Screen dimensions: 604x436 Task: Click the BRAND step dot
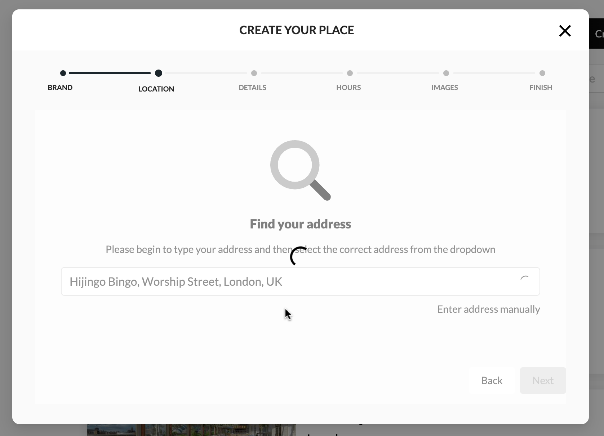click(63, 73)
